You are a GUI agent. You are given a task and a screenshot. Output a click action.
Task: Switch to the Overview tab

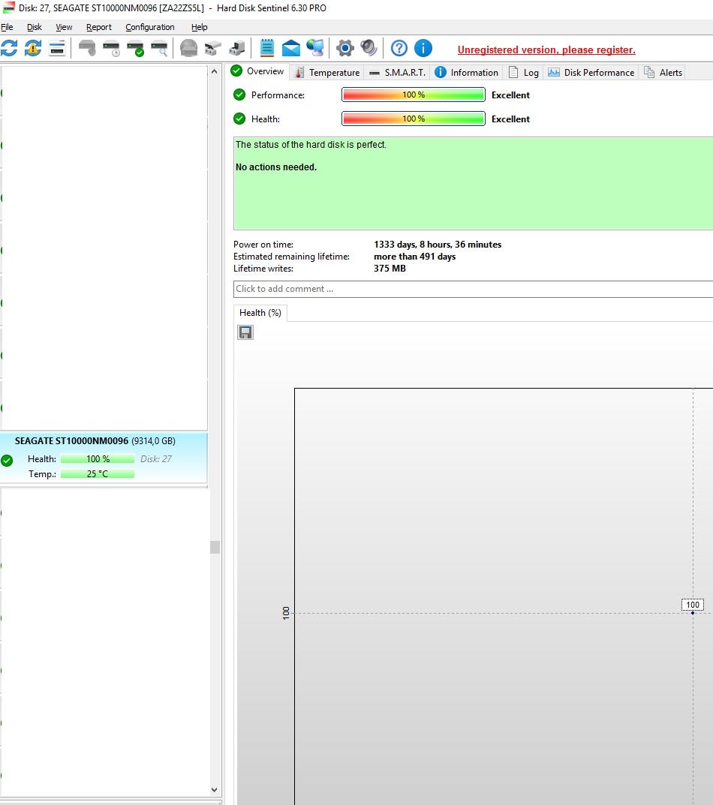click(257, 71)
